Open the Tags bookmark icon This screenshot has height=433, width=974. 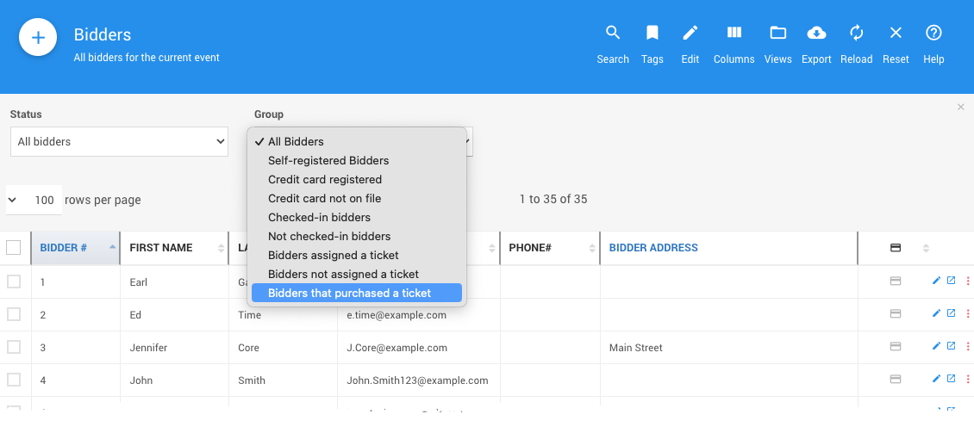(652, 43)
